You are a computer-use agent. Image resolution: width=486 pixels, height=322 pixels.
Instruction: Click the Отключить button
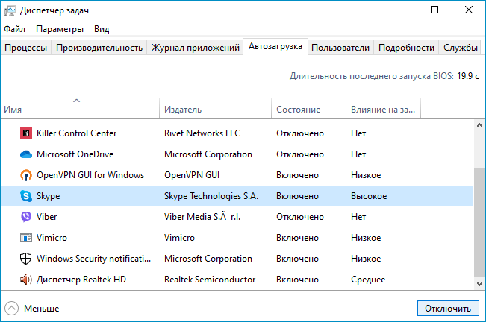click(x=448, y=309)
